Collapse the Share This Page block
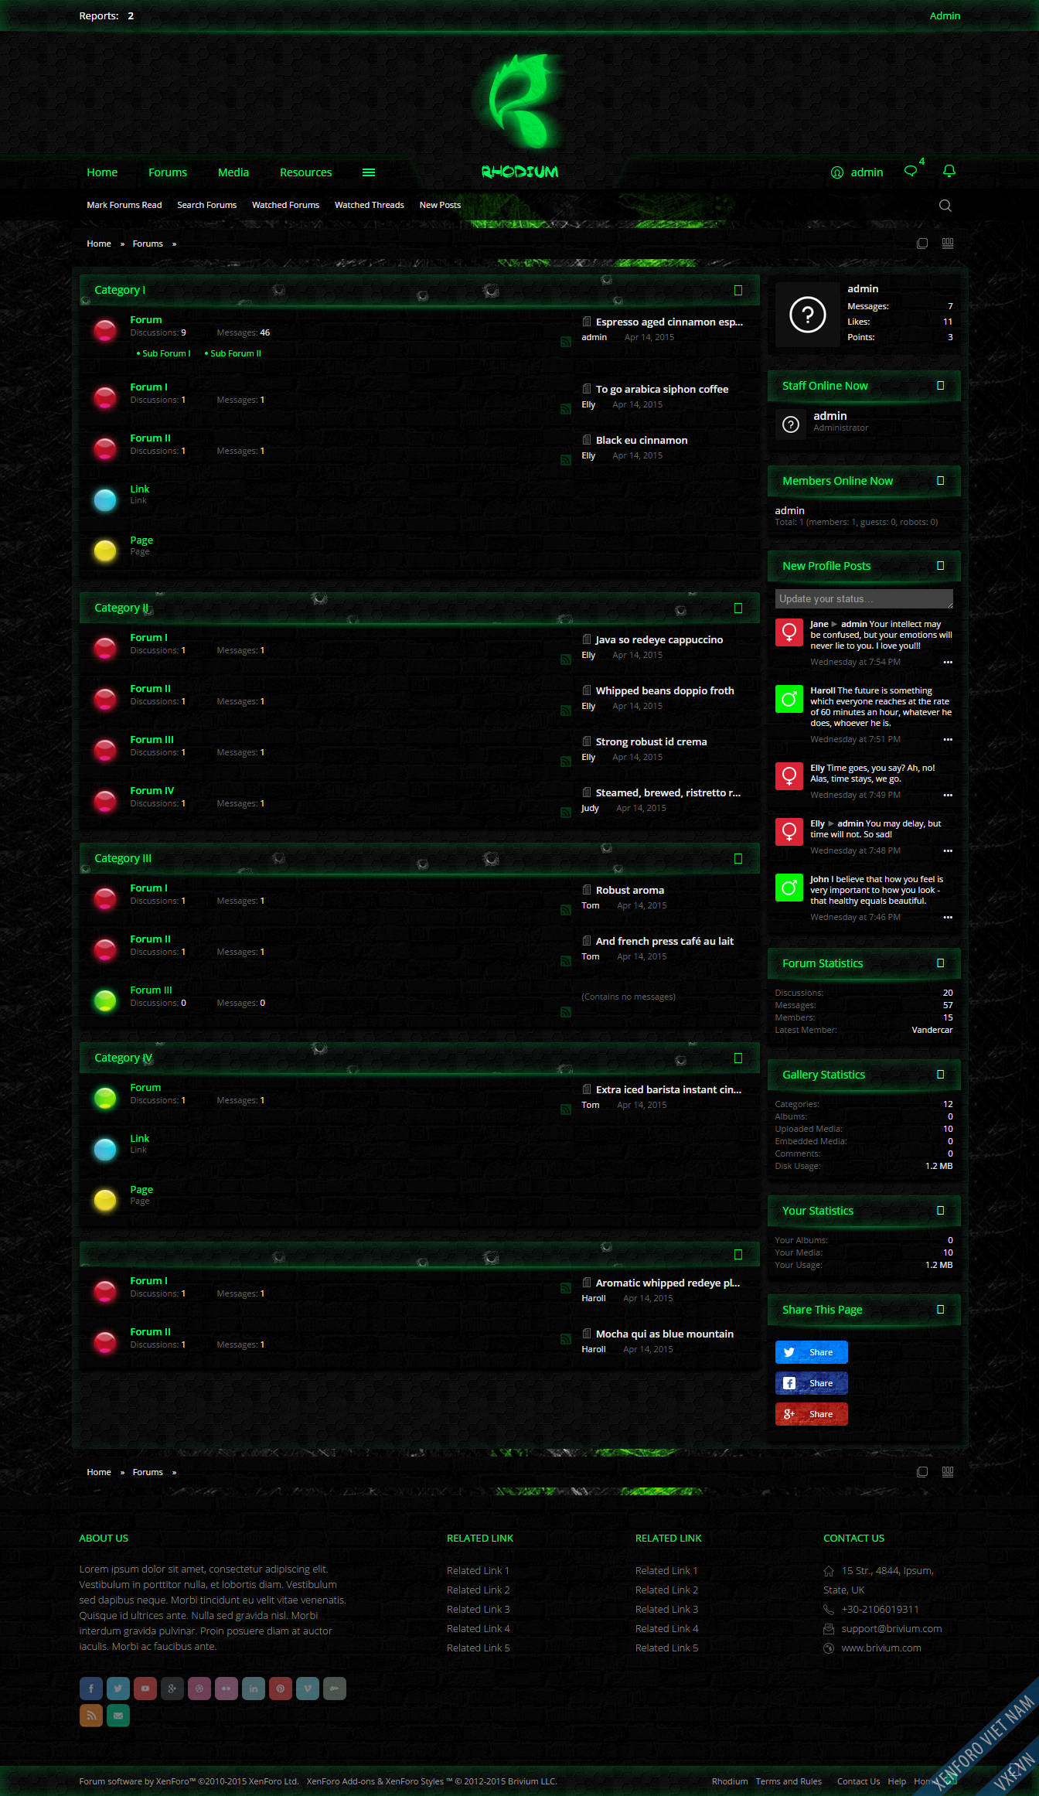Viewport: 1039px width, 1796px height. click(941, 1310)
